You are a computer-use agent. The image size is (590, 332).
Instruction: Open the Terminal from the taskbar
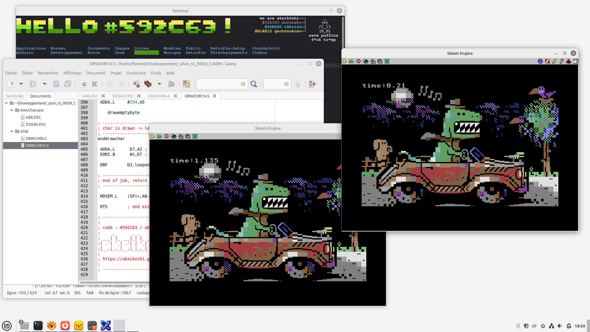click(38, 326)
